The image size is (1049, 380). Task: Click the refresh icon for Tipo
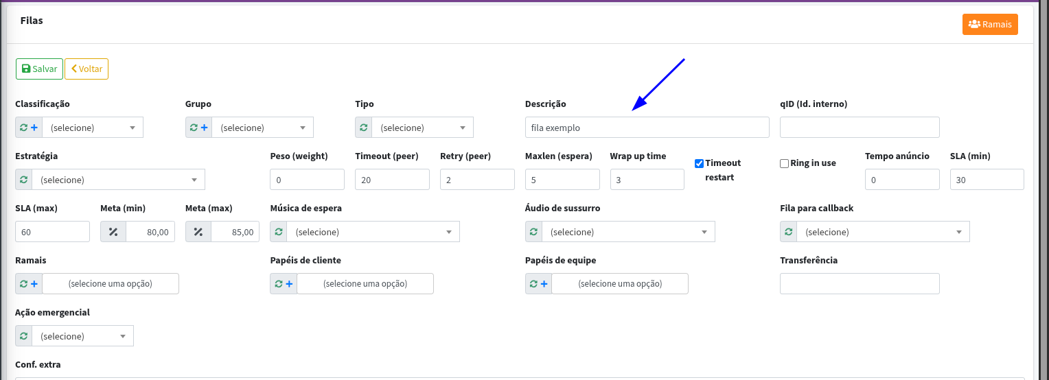[364, 128]
